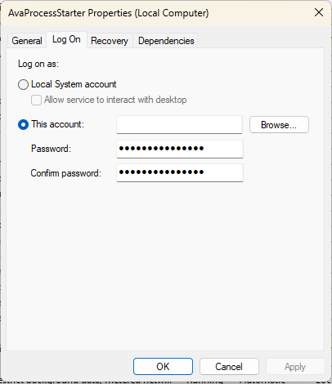Select the Log On tab
The image size is (332, 384).
(x=66, y=40)
